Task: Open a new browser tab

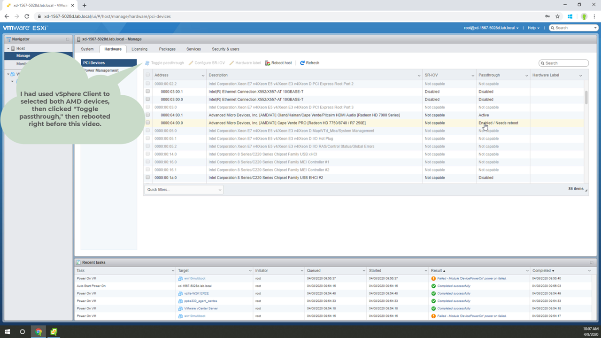Action: point(85,5)
